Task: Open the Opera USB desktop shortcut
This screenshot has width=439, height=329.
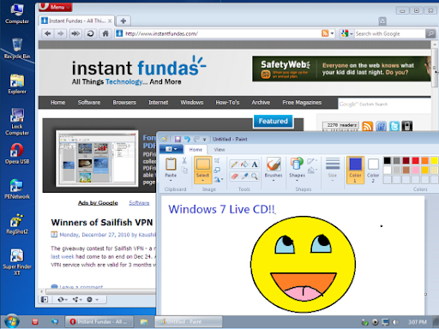Action: pyautogui.click(x=17, y=153)
